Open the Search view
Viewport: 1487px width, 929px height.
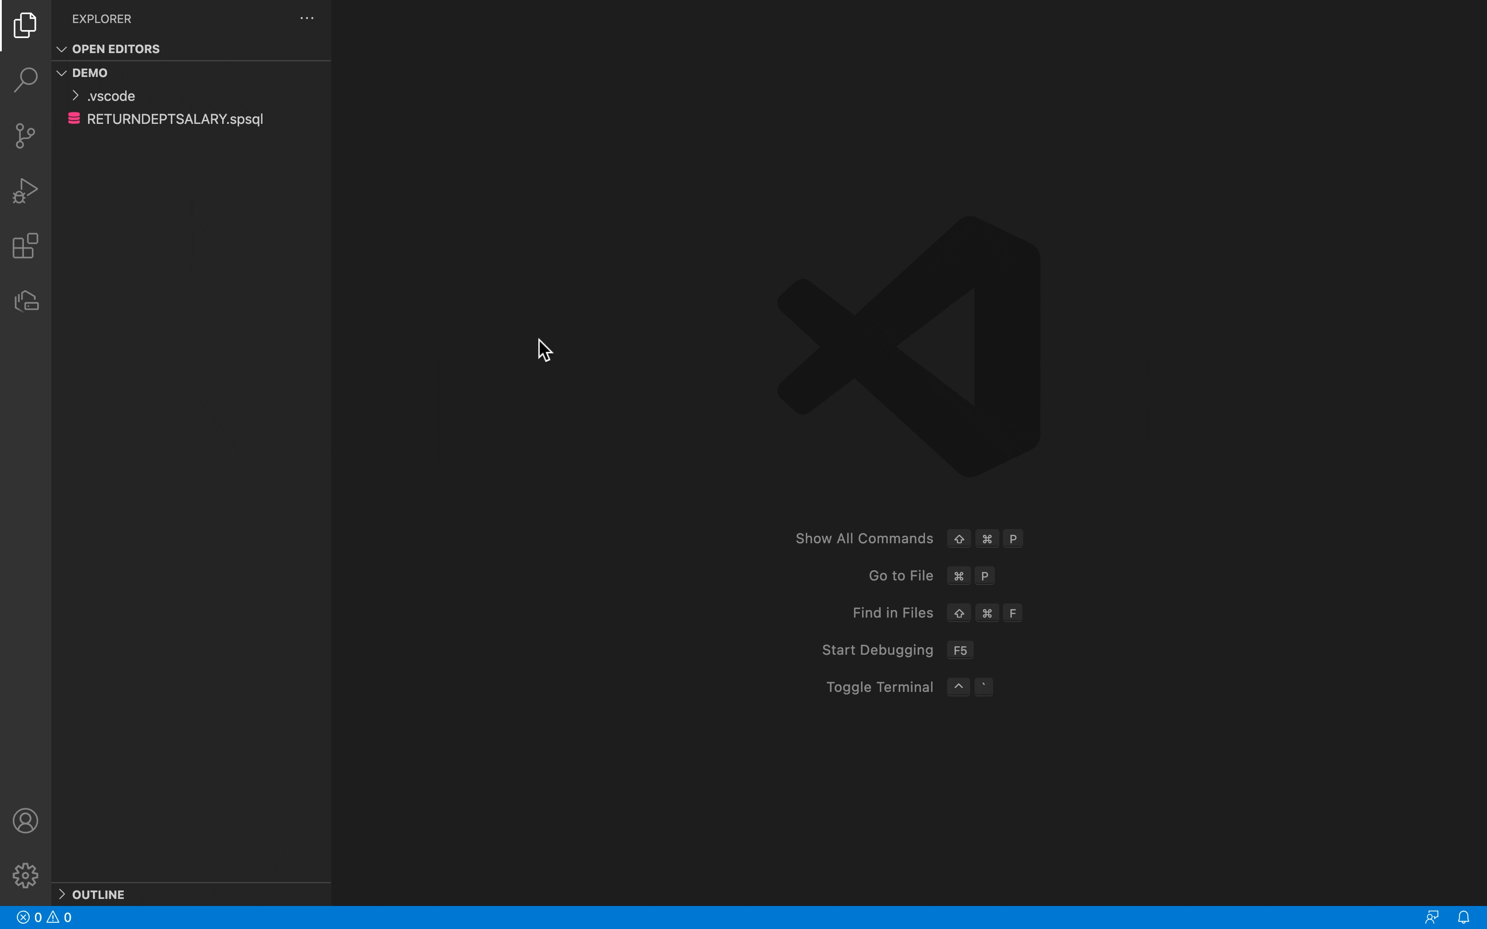click(x=25, y=80)
